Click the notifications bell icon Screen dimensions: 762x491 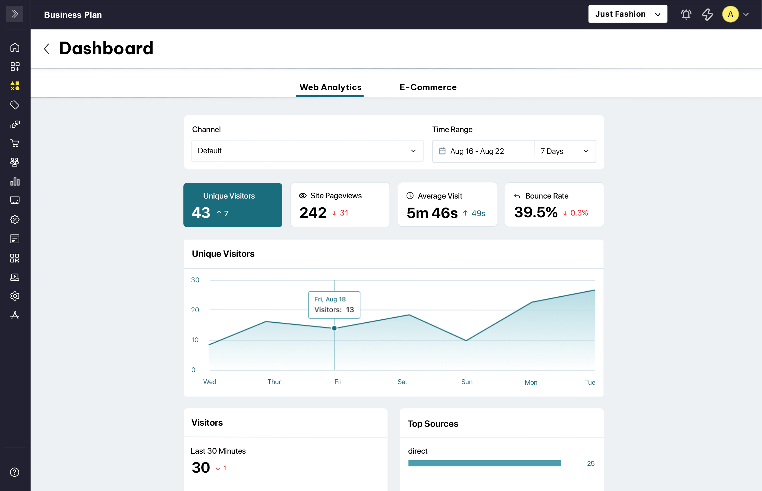(x=686, y=14)
